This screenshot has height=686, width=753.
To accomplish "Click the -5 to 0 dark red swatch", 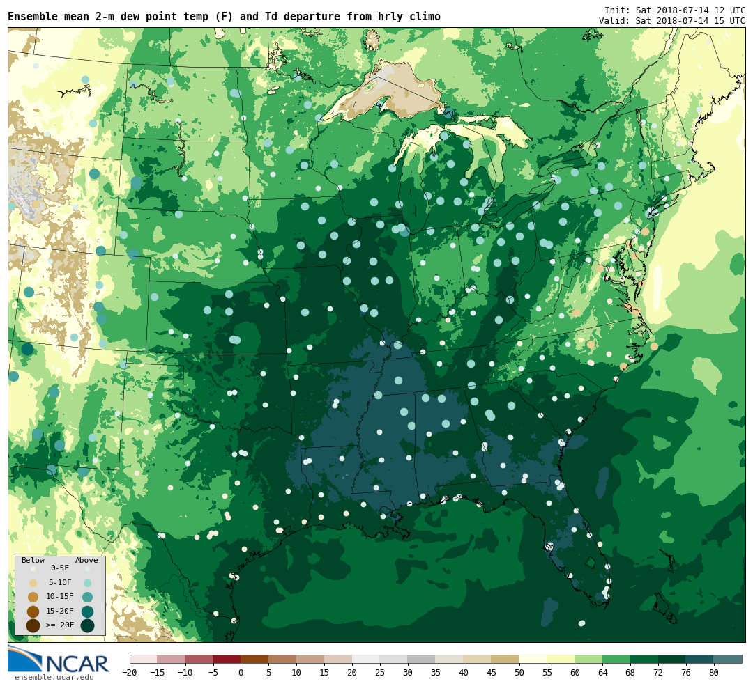I will [227, 660].
